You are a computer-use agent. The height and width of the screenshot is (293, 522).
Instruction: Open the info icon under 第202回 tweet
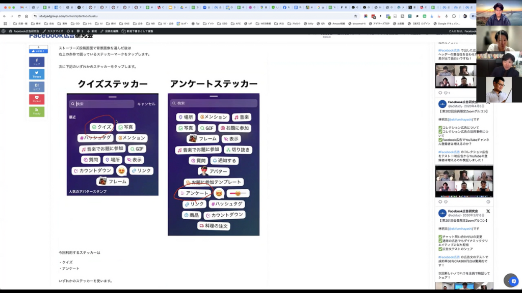[x=488, y=201]
